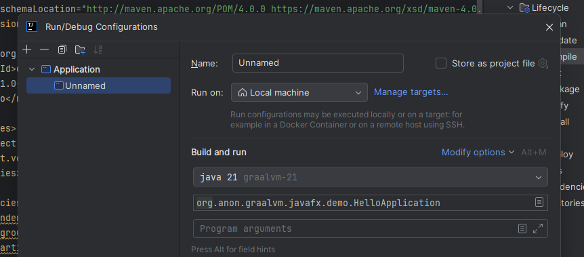Click the Lifecycle label in the Maven panel

[550, 8]
